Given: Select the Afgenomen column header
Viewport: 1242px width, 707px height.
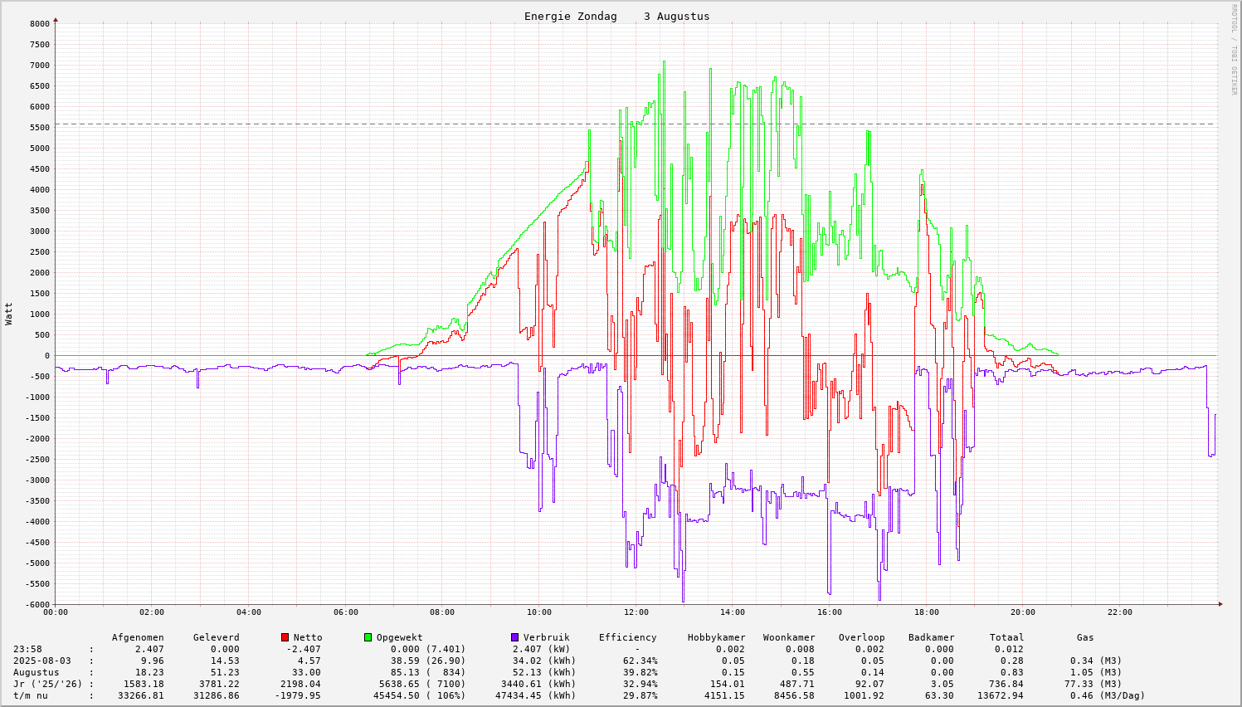Looking at the screenshot, I should click(x=138, y=637).
